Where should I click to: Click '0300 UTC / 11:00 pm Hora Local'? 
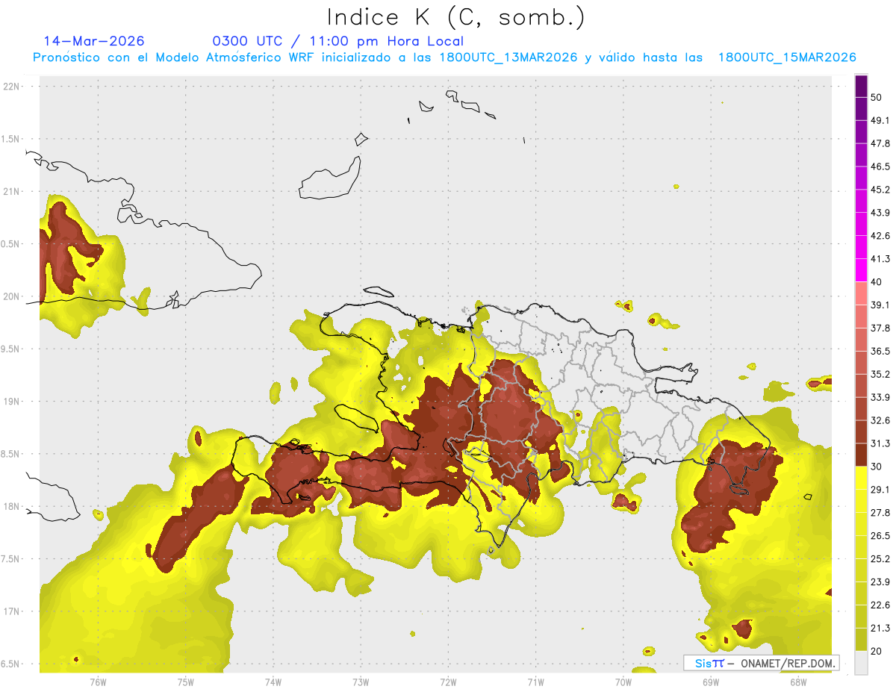tap(337, 41)
